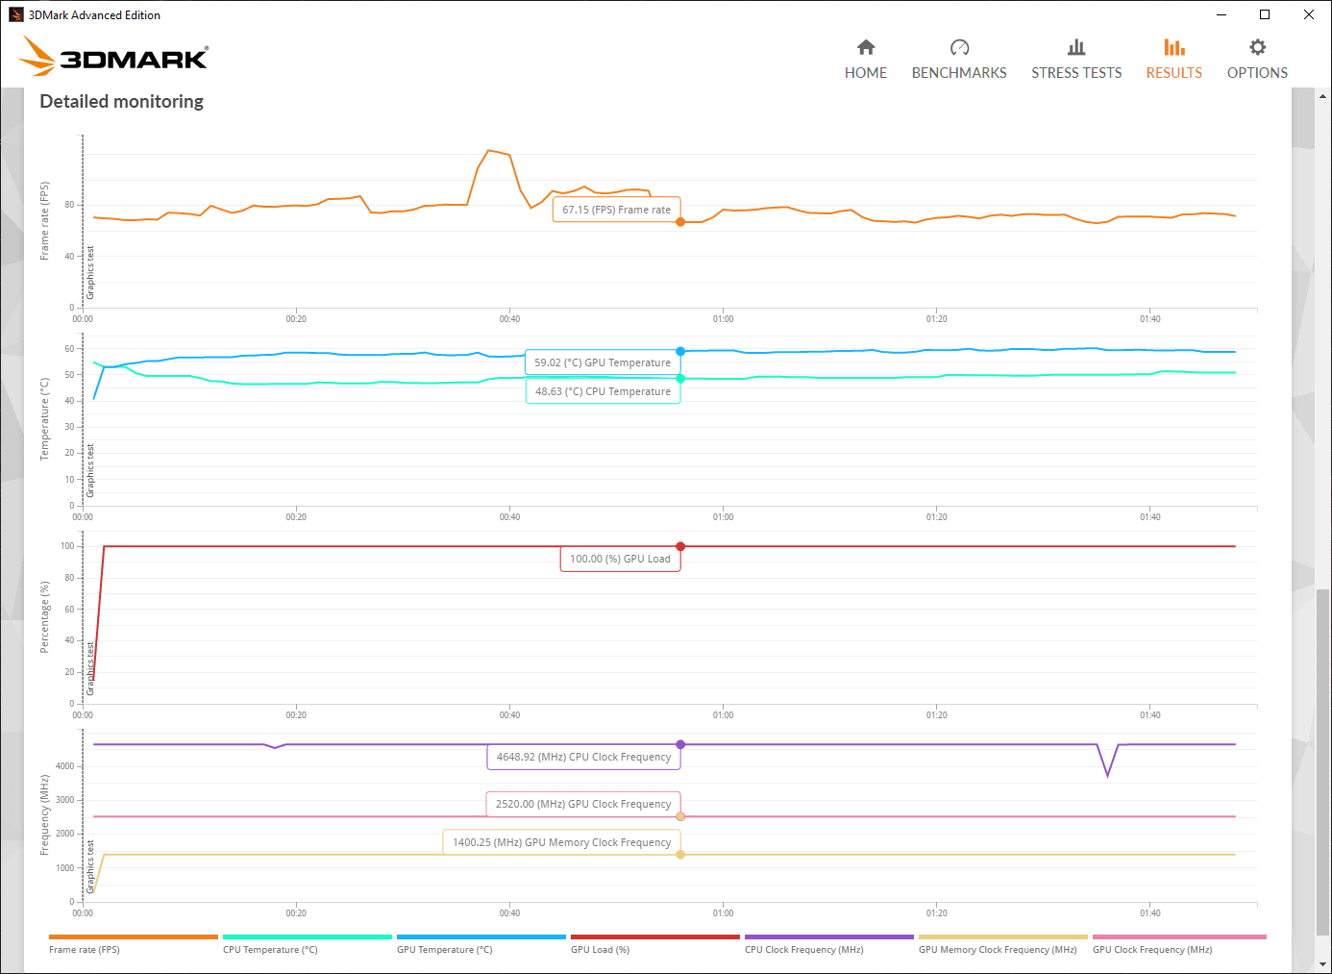Open the RESULTS tab label

(x=1174, y=73)
